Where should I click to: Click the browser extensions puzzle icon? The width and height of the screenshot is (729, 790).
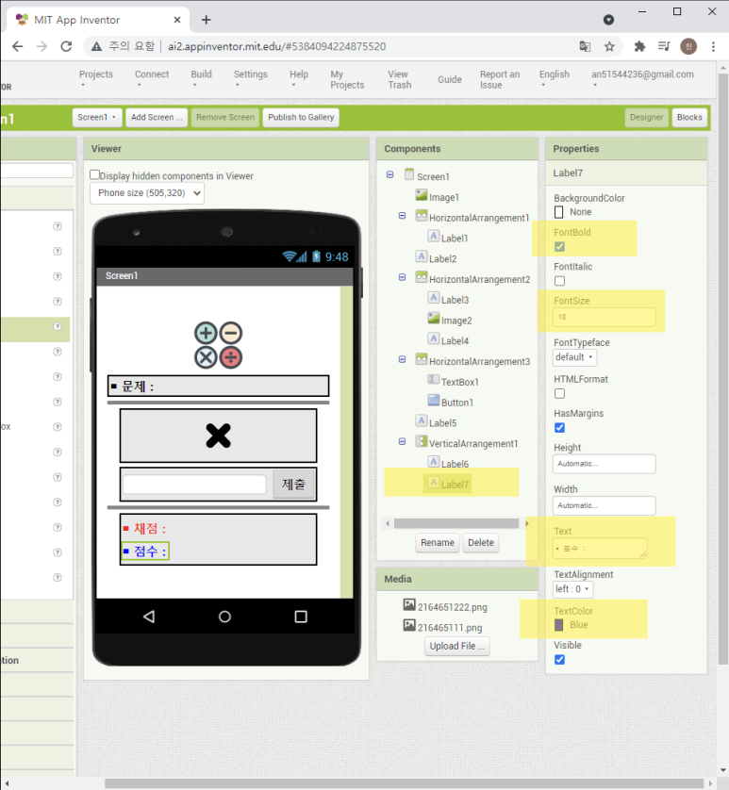[x=639, y=46]
